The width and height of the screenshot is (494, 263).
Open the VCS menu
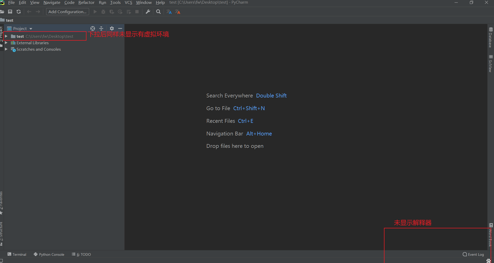tap(128, 3)
